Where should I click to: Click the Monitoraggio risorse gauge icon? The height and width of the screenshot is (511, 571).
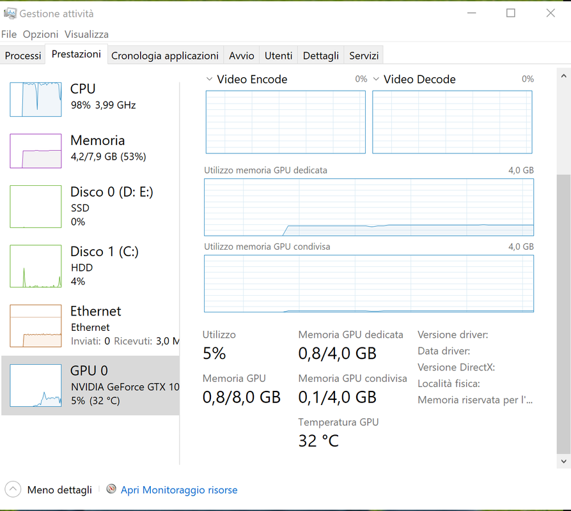click(x=111, y=489)
